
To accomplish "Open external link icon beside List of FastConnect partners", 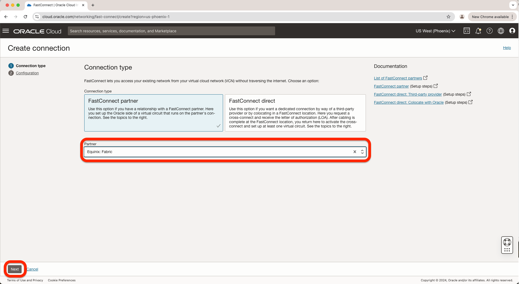I will tap(425, 78).
